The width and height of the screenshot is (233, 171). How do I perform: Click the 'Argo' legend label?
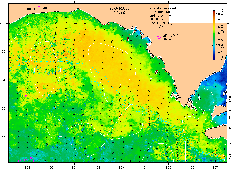[x=45, y=8]
